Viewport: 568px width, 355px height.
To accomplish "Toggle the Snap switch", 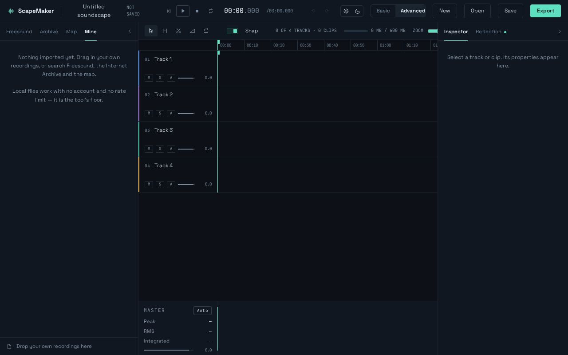I will [233, 31].
